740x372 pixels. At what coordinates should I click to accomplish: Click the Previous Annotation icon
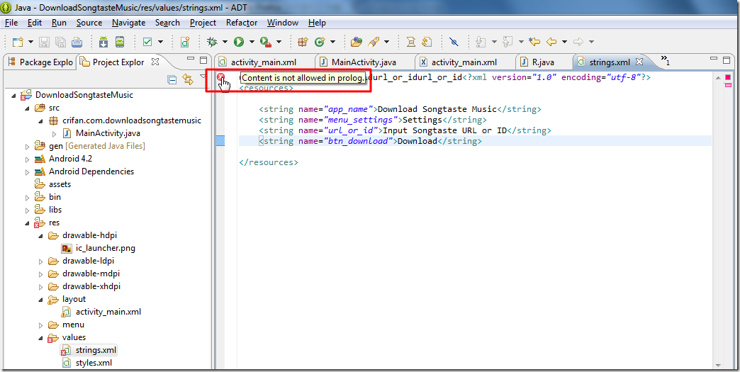click(508, 42)
